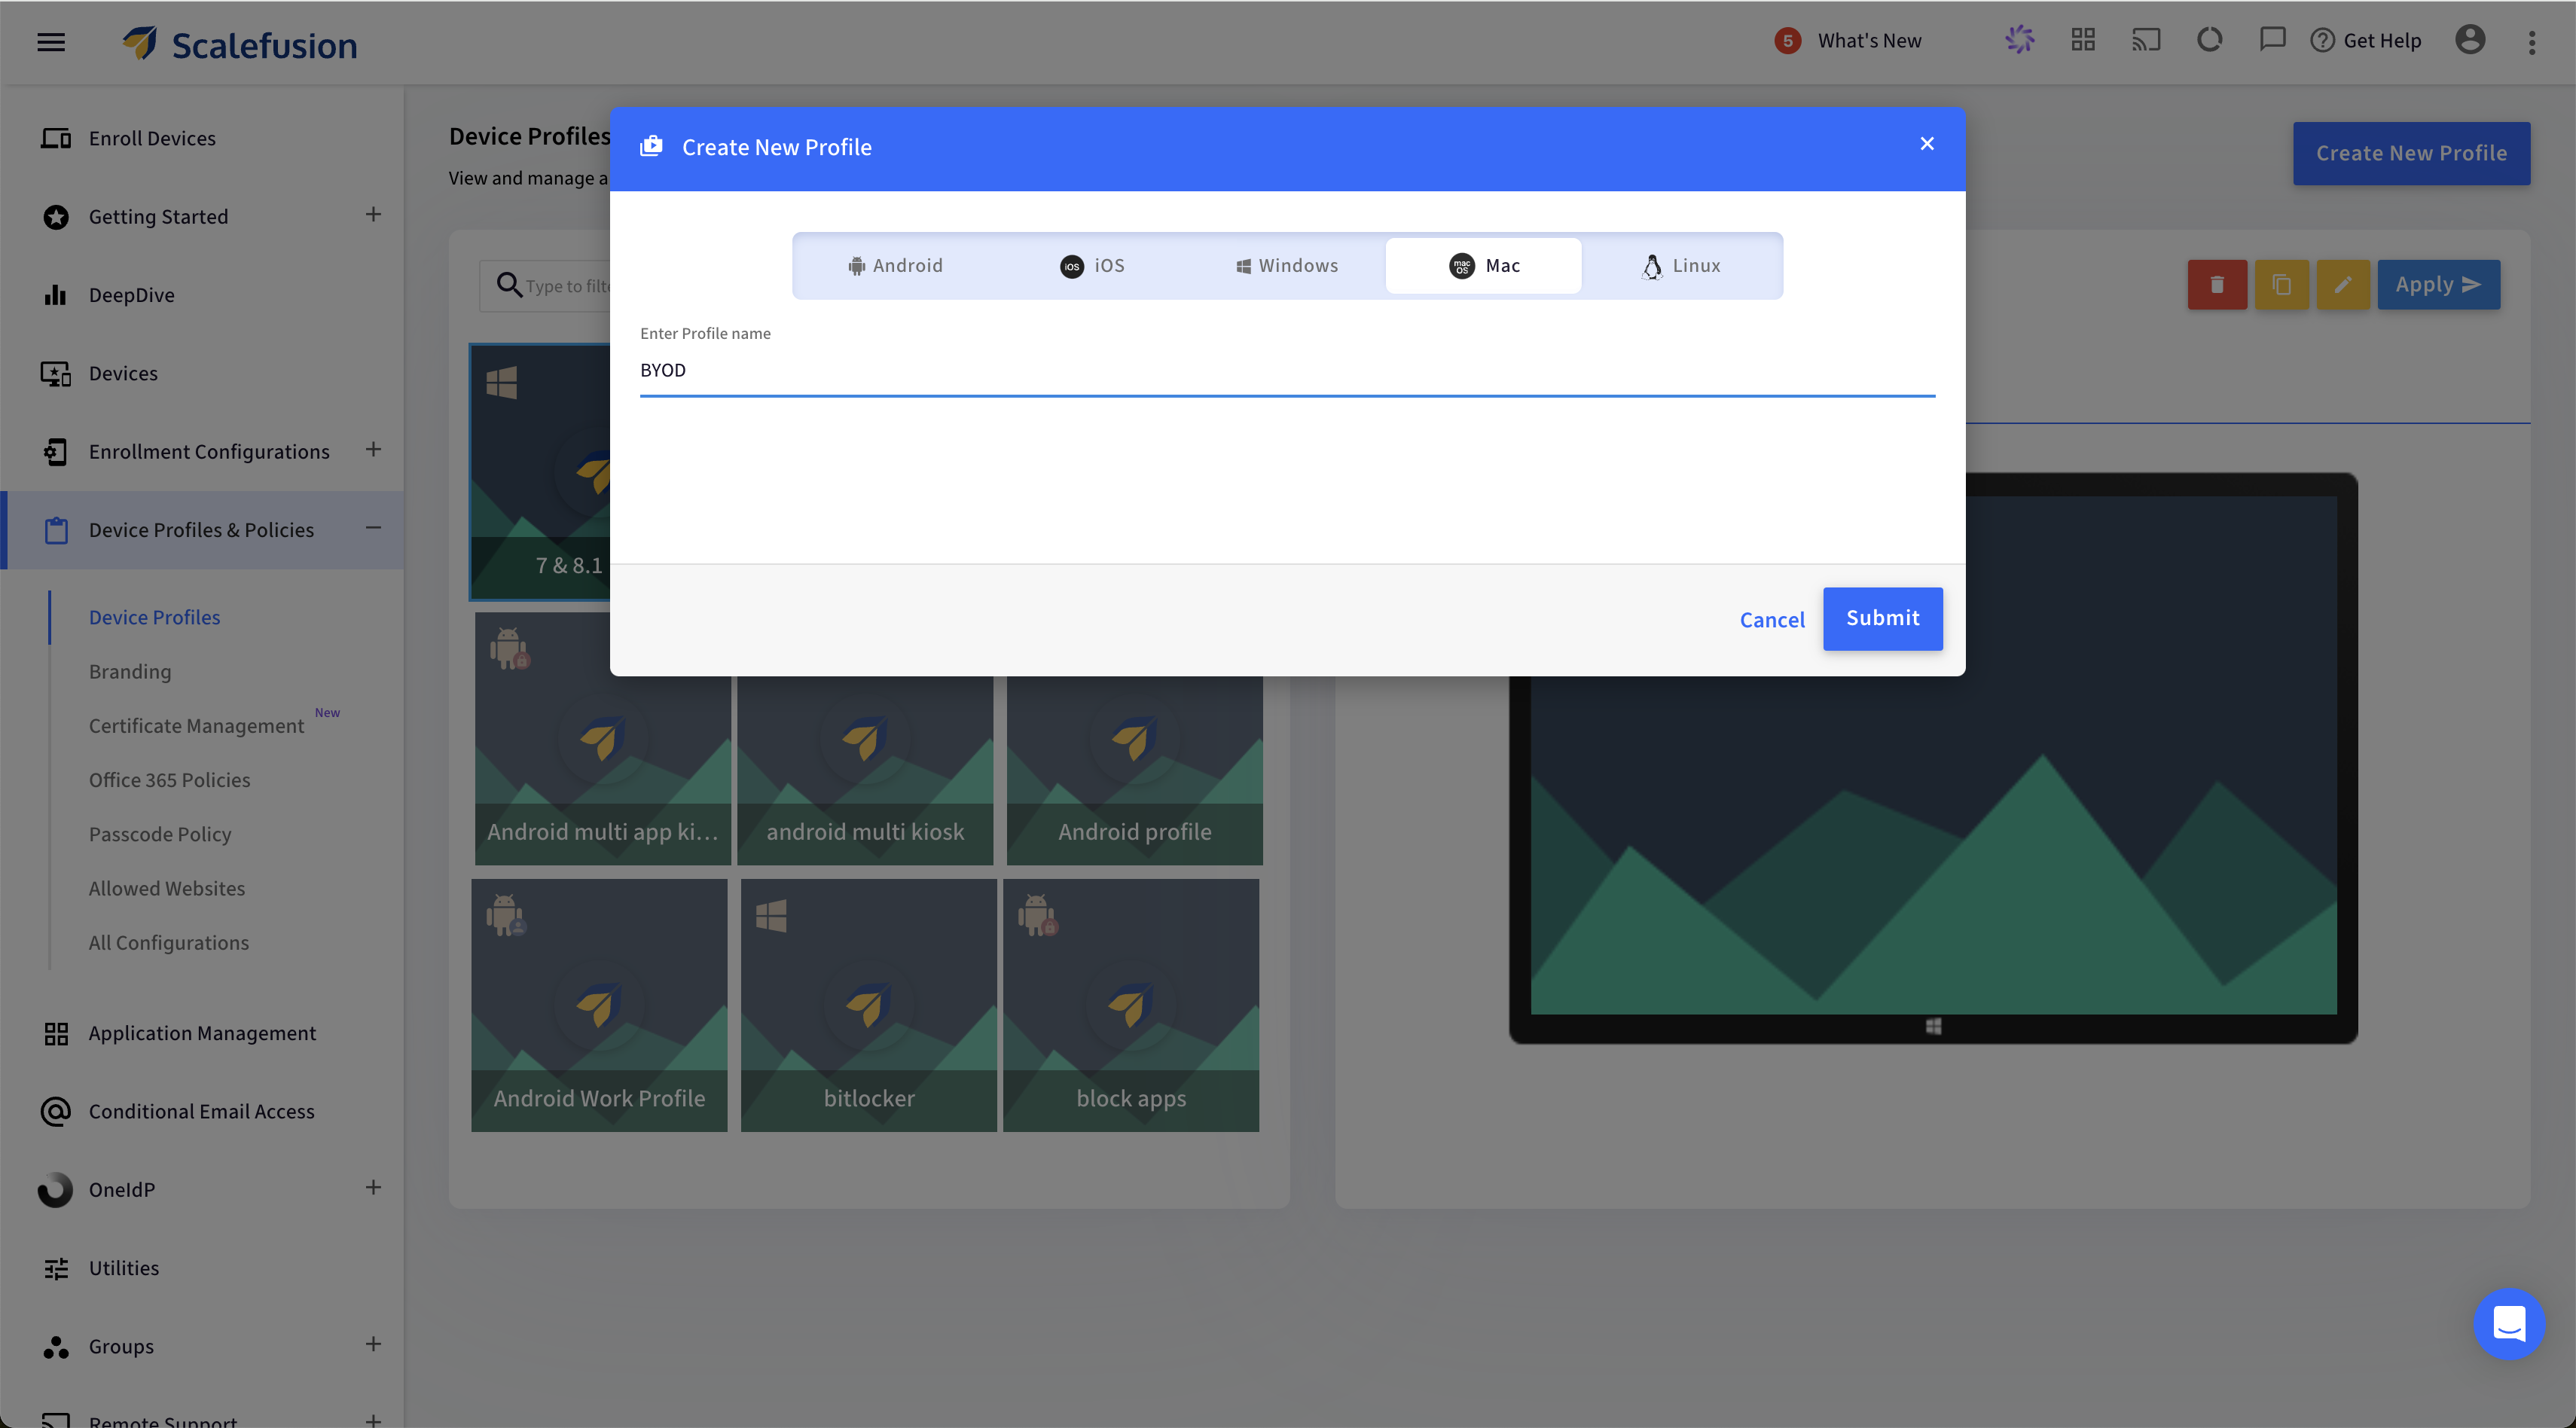Screen dimensions: 2576x1428
Task: Select the Mac platform tab
Action: pos(1483,266)
